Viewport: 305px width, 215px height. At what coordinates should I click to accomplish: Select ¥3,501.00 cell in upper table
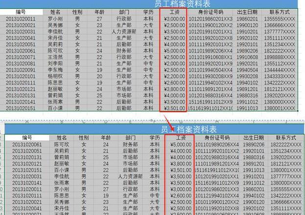tap(174, 108)
